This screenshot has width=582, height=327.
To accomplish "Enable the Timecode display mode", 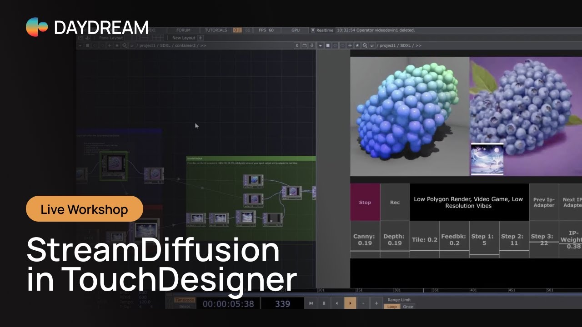I will pos(185,300).
